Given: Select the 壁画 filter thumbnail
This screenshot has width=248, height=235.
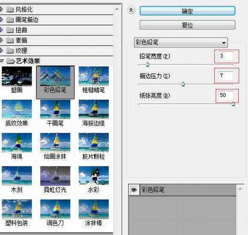Looking at the screenshot, I should click(x=17, y=77).
